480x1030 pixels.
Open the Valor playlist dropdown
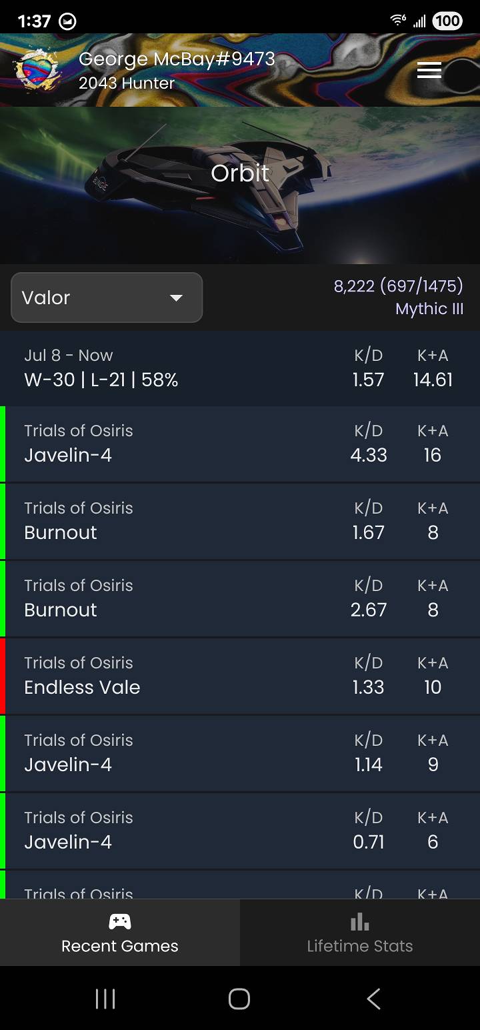pos(107,298)
